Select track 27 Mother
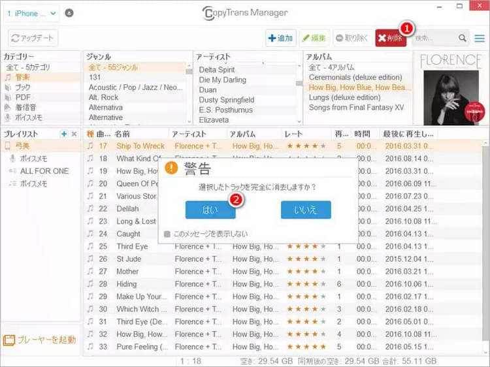 point(281,272)
